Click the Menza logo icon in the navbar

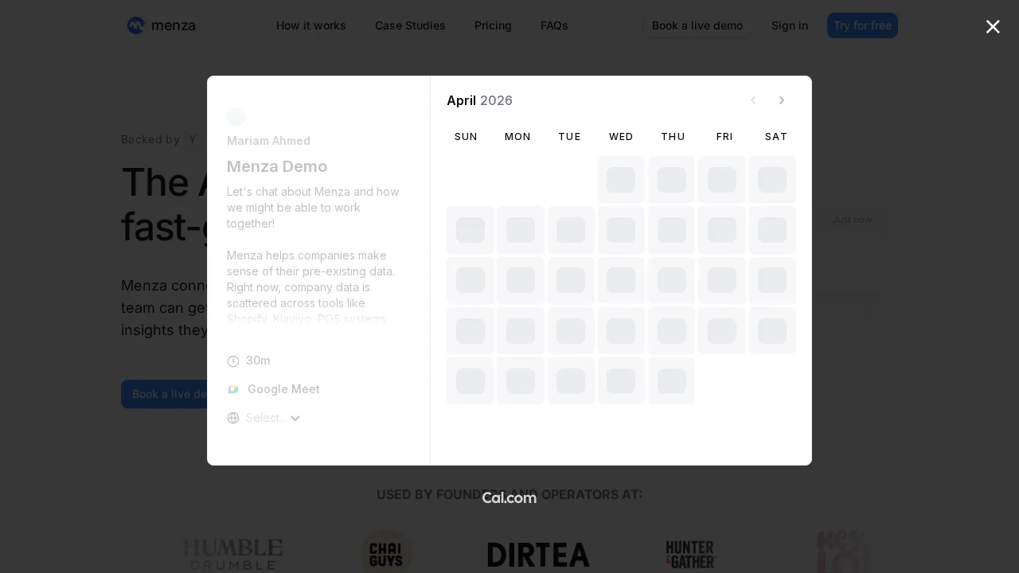tap(135, 25)
